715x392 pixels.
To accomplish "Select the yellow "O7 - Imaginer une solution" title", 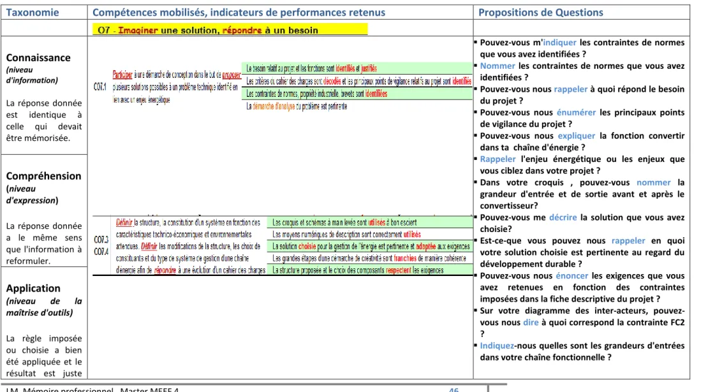I will coord(230,30).
